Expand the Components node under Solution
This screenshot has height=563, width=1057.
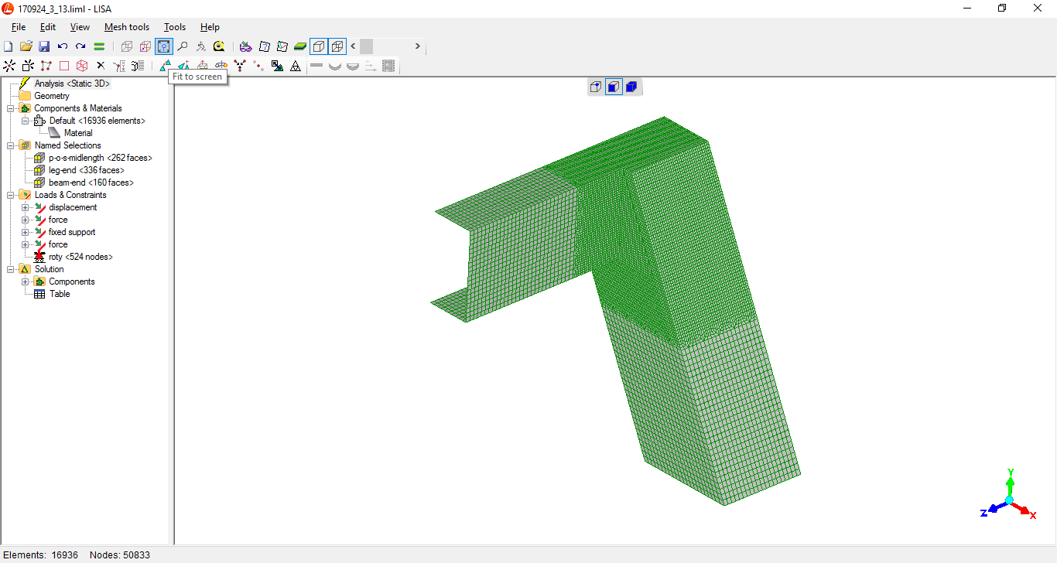click(x=25, y=281)
